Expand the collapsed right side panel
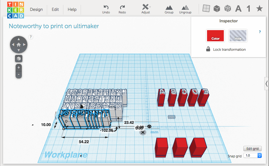This screenshot has width=269, height=166. pos(266,84)
